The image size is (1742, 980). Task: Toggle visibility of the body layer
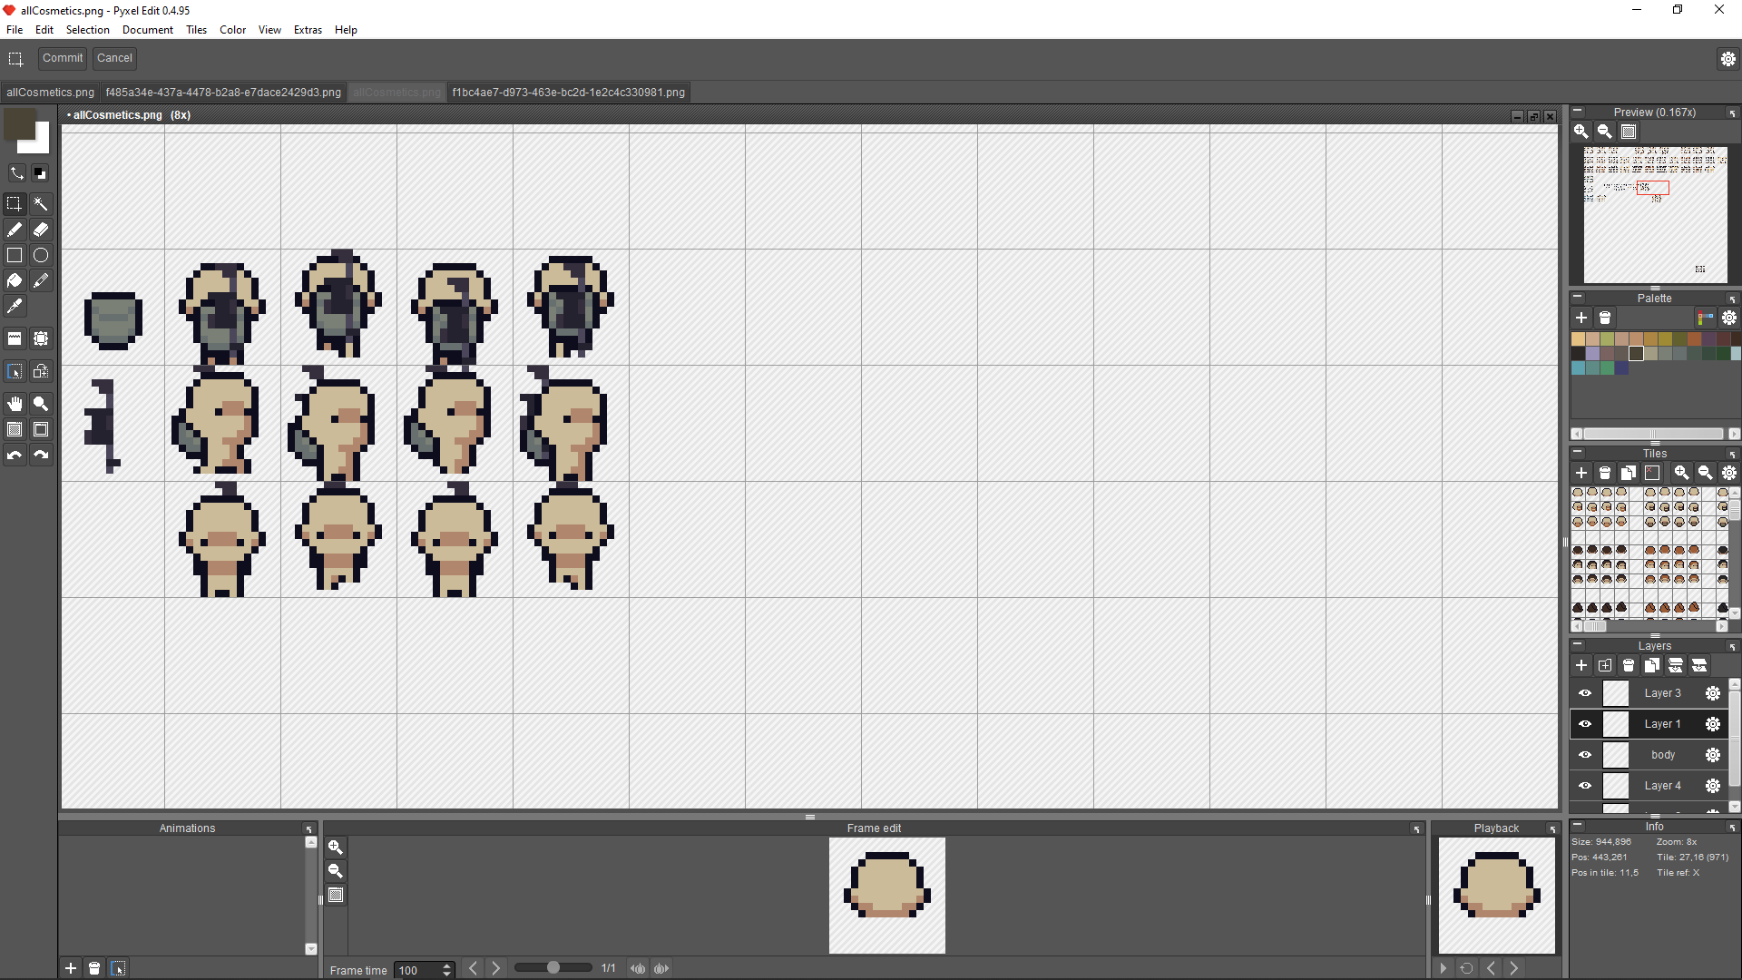[x=1585, y=755]
